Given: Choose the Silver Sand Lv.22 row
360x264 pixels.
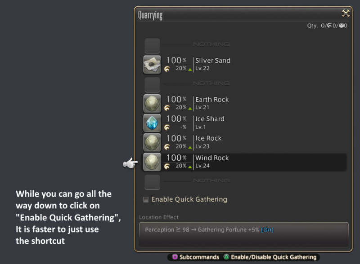Looking at the screenshot, I should [x=244, y=65].
